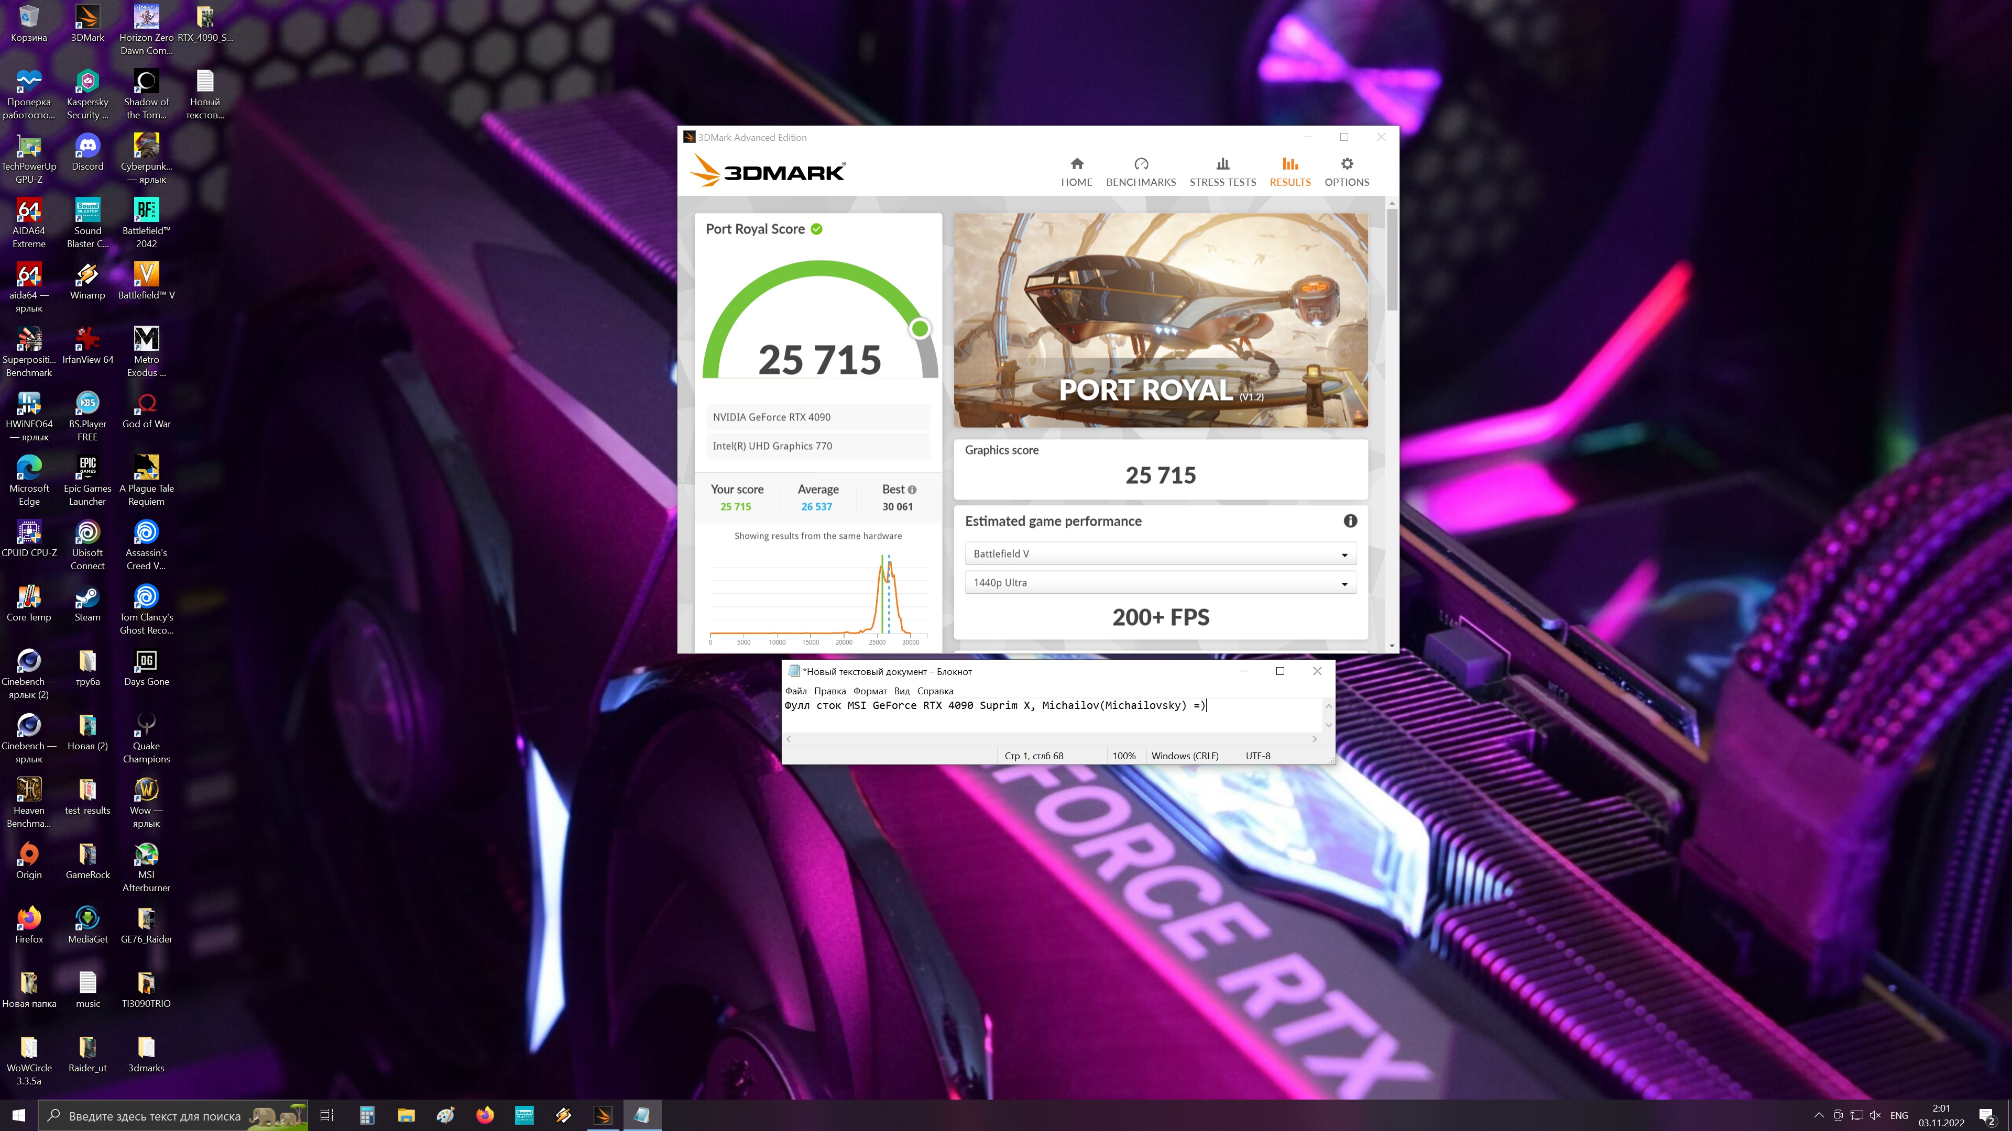Image resolution: width=2012 pixels, height=1131 pixels.
Task: Open STRESS TESTS section
Action: point(1222,172)
